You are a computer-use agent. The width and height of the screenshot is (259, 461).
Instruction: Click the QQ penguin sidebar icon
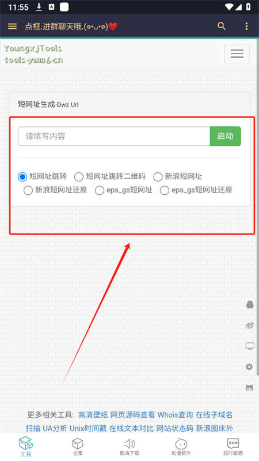click(x=250, y=304)
